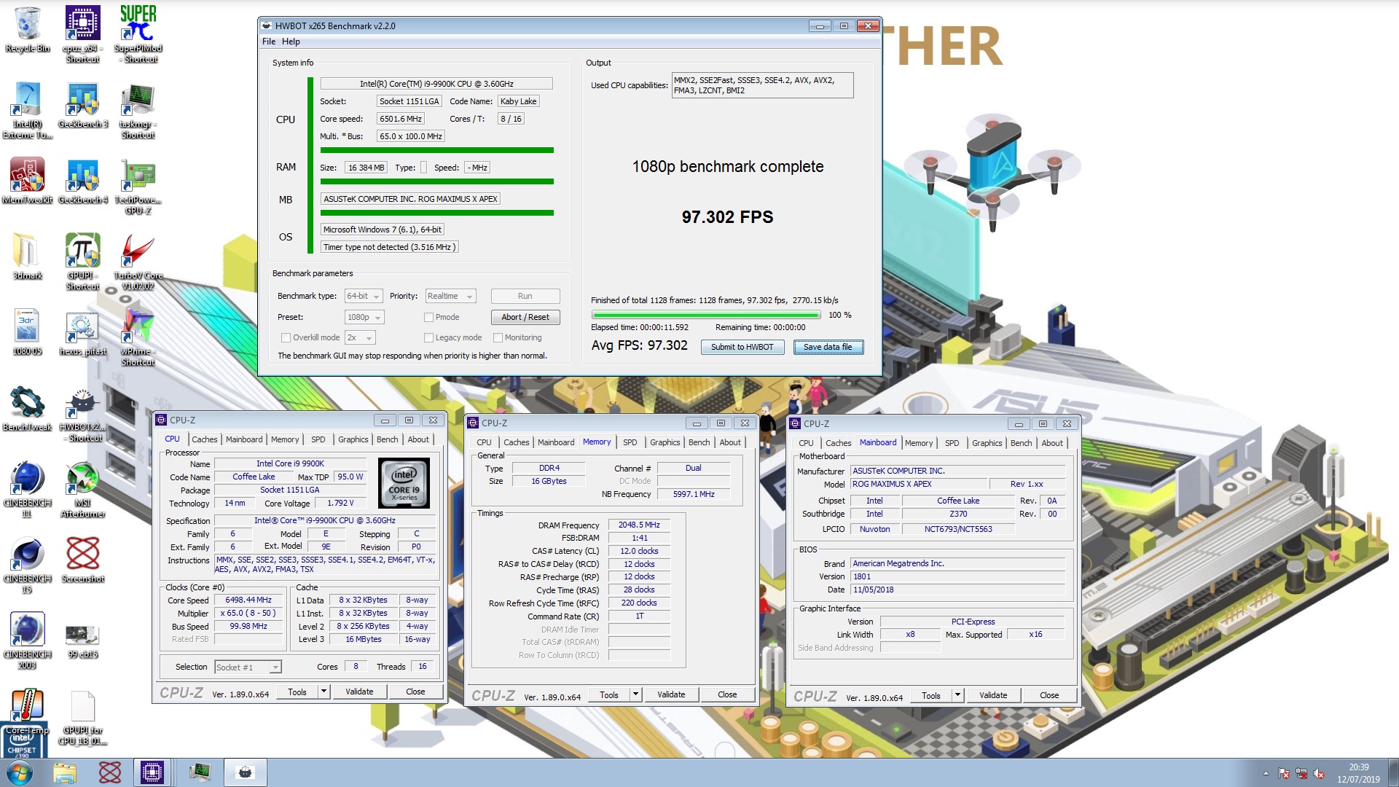
Task: Open the 3dmark folder icon
Action: (x=27, y=257)
